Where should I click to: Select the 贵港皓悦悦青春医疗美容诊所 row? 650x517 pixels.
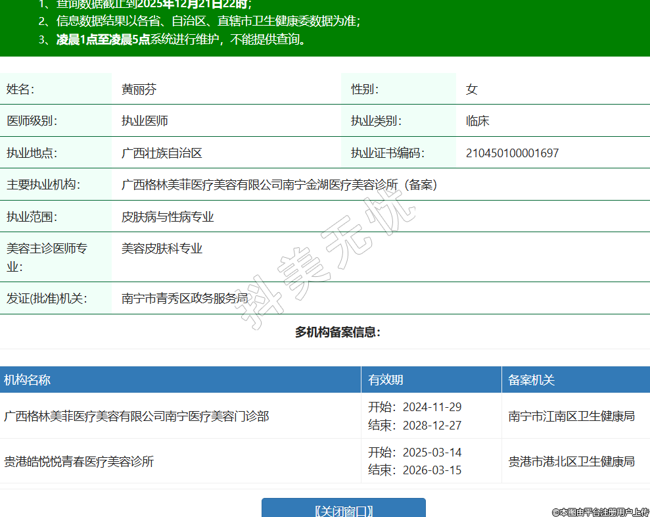coord(79,461)
